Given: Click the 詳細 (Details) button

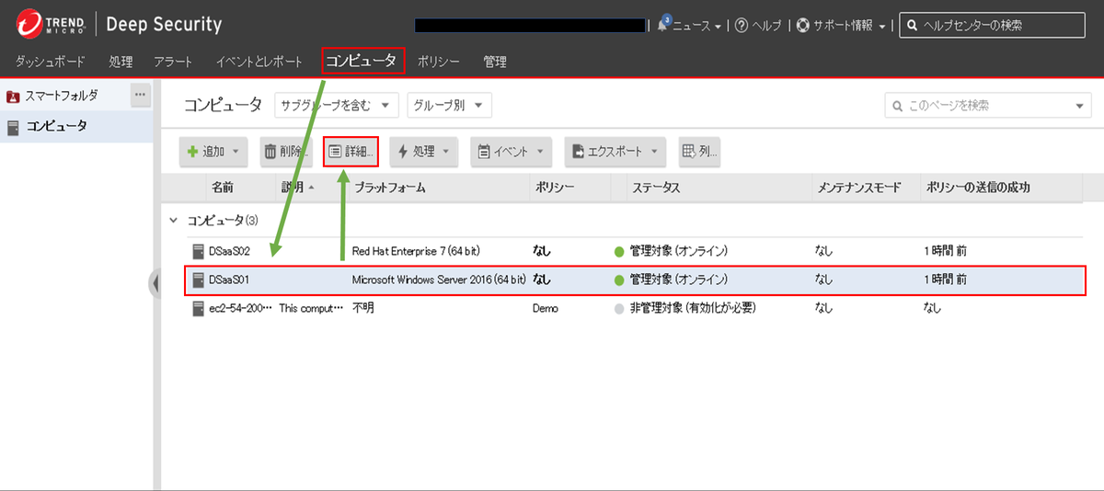Looking at the screenshot, I should coord(351,152).
